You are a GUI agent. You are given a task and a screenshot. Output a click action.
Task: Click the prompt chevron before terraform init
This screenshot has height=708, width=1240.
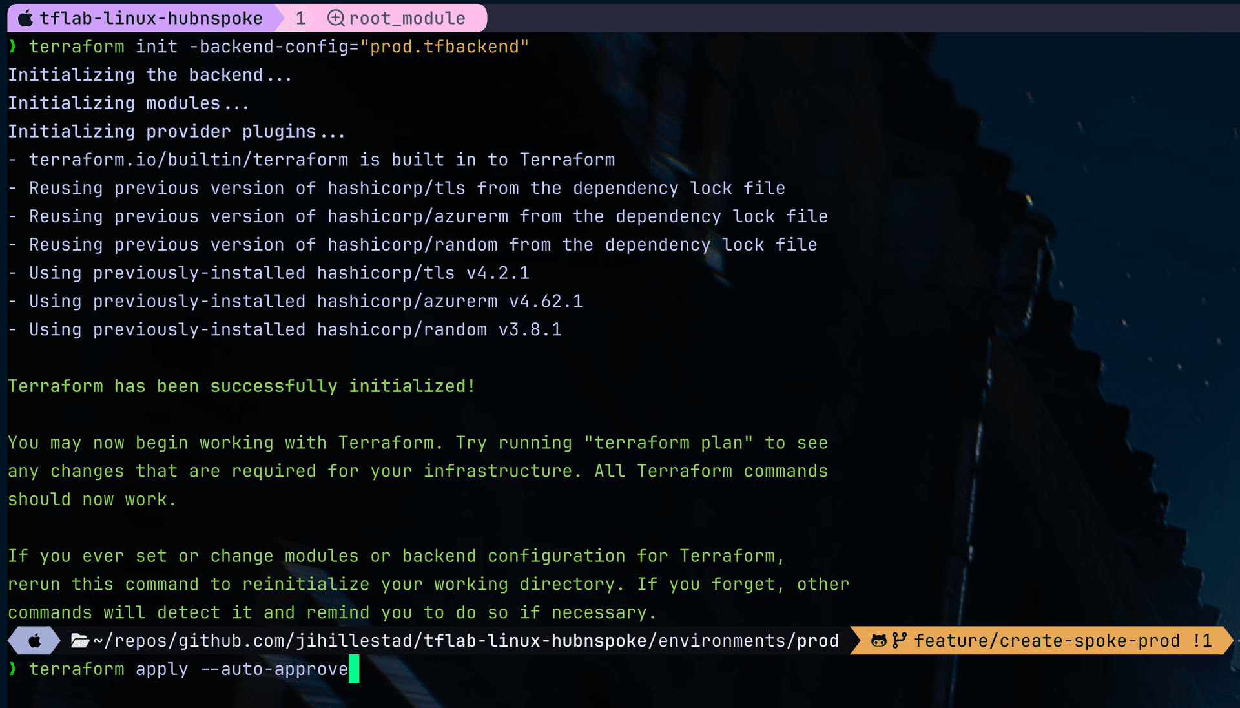[x=12, y=46]
